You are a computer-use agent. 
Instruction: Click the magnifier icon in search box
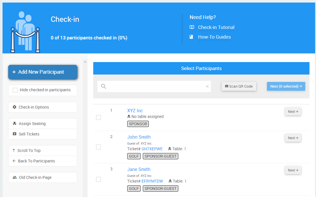click(x=103, y=86)
